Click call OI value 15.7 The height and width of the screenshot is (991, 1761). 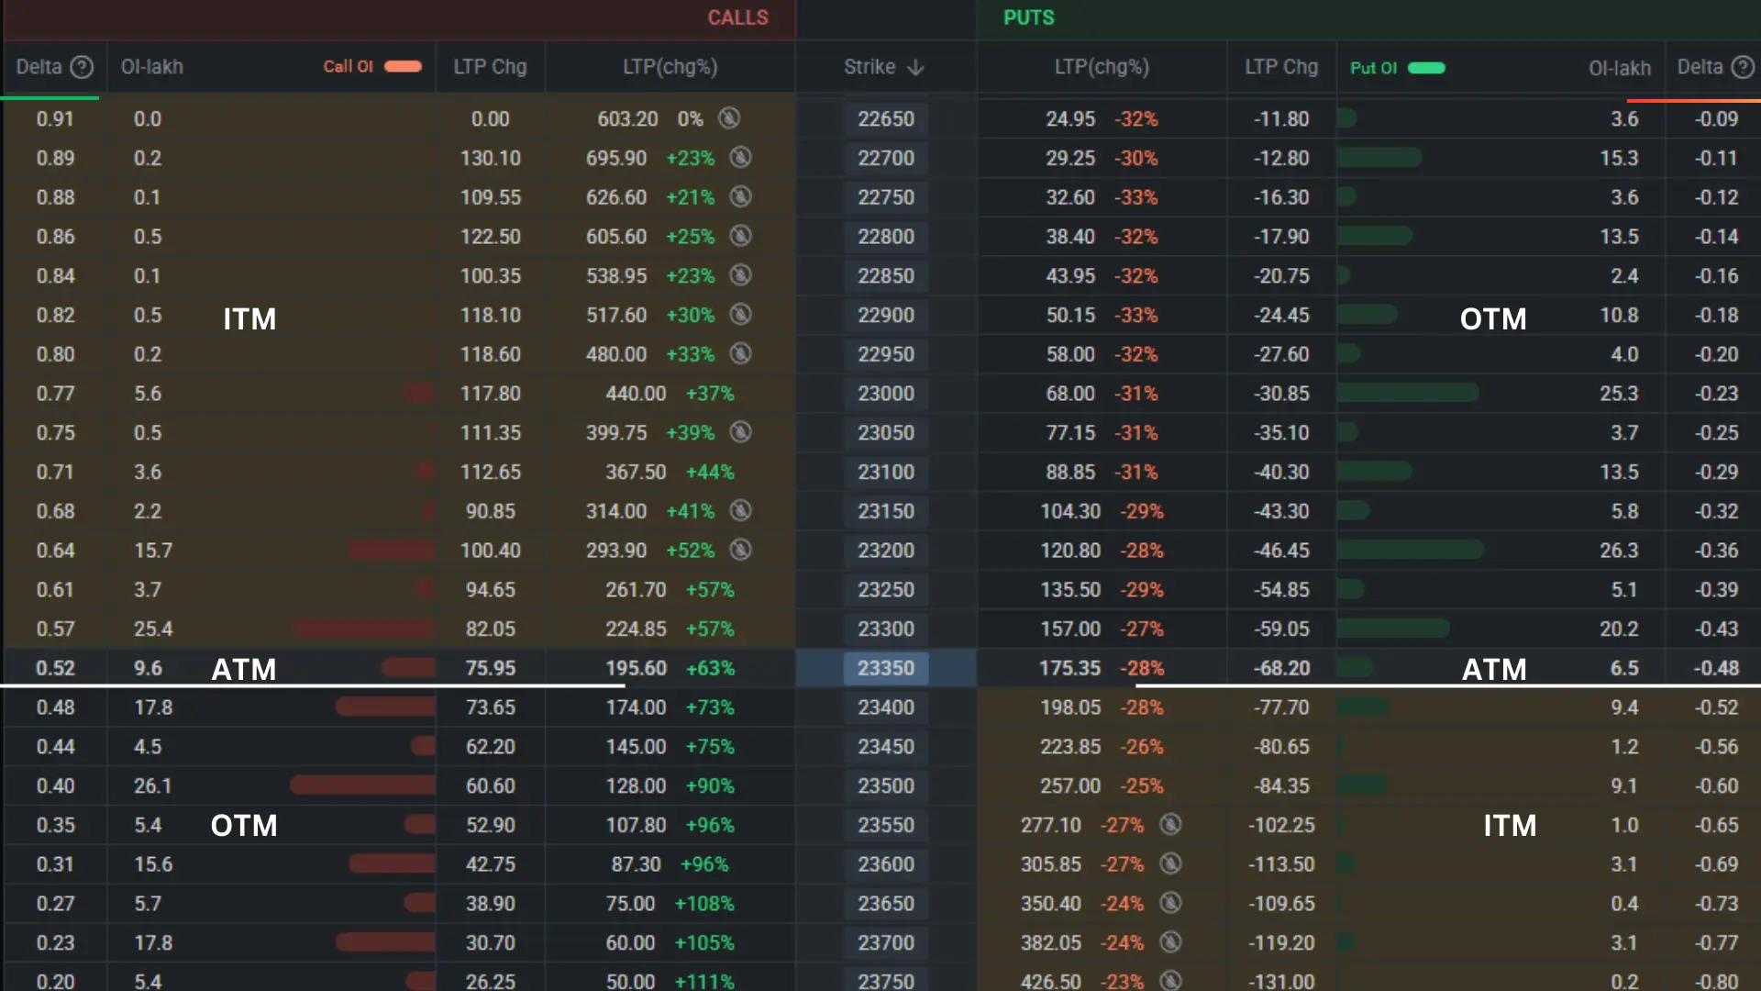[153, 551]
